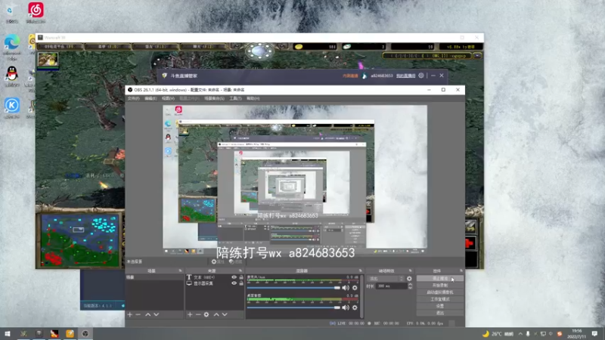
Task: Open the 编辑(E) menu in OBS
Action: click(x=150, y=98)
